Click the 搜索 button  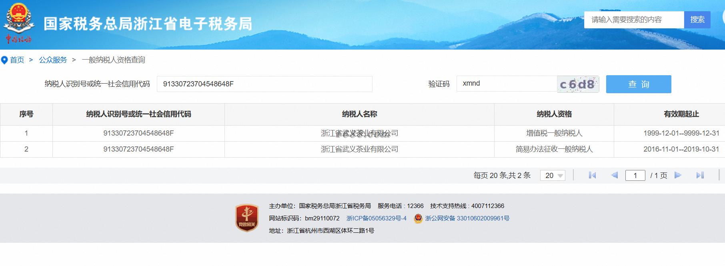[697, 20]
